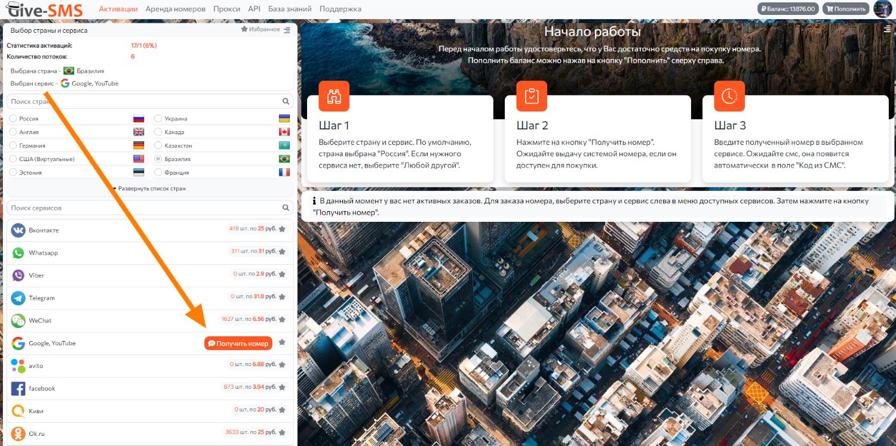Open the panel menu next to Избранное

(x=287, y=30)
